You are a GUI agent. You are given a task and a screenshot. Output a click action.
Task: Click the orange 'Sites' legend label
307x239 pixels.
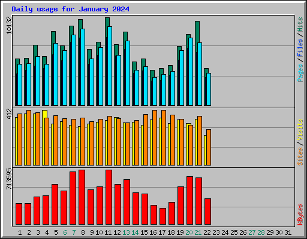tap(300, 157)
